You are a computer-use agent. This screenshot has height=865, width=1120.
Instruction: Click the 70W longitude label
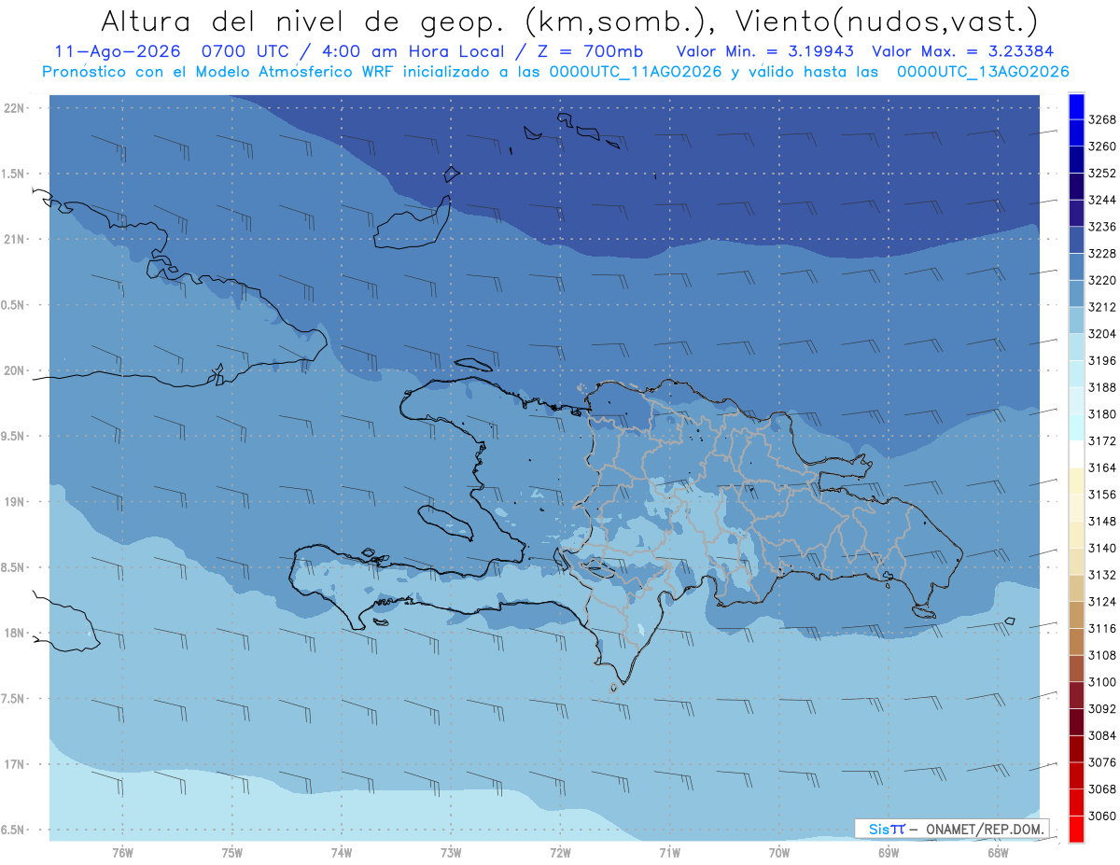779,852
